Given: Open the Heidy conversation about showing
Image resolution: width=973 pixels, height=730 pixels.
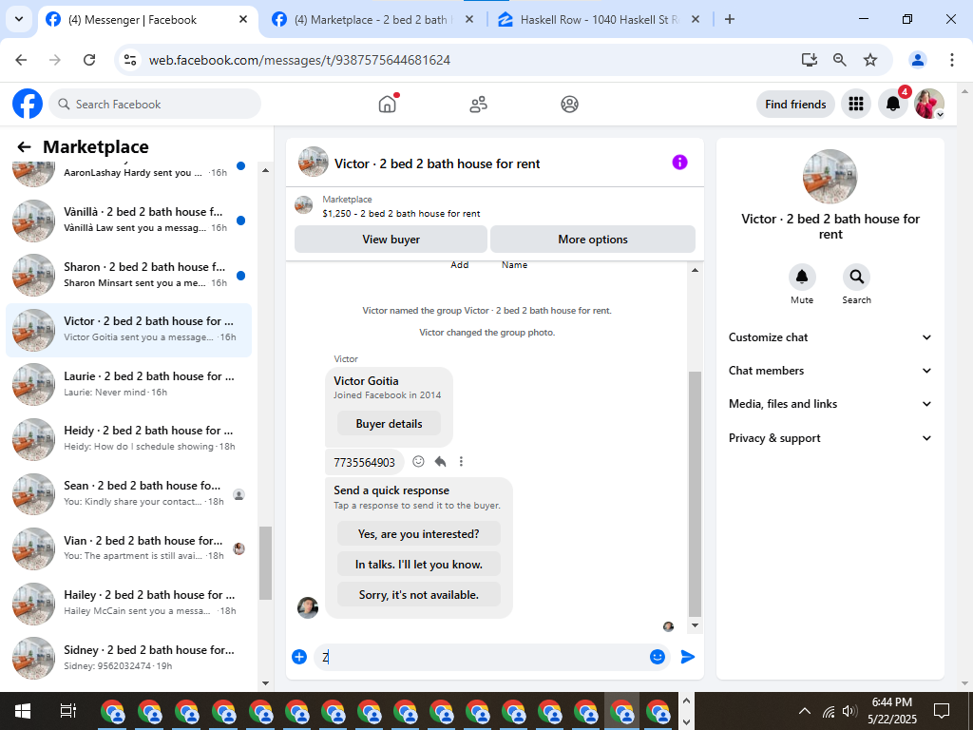Looking at the screenshot, I should coord(129,439).
